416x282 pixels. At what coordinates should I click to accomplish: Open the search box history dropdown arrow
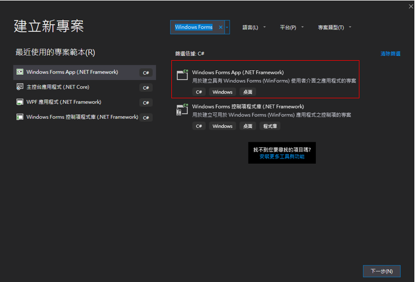click(227, 27)
